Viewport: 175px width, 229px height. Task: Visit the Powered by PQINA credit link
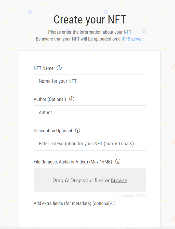131,196
